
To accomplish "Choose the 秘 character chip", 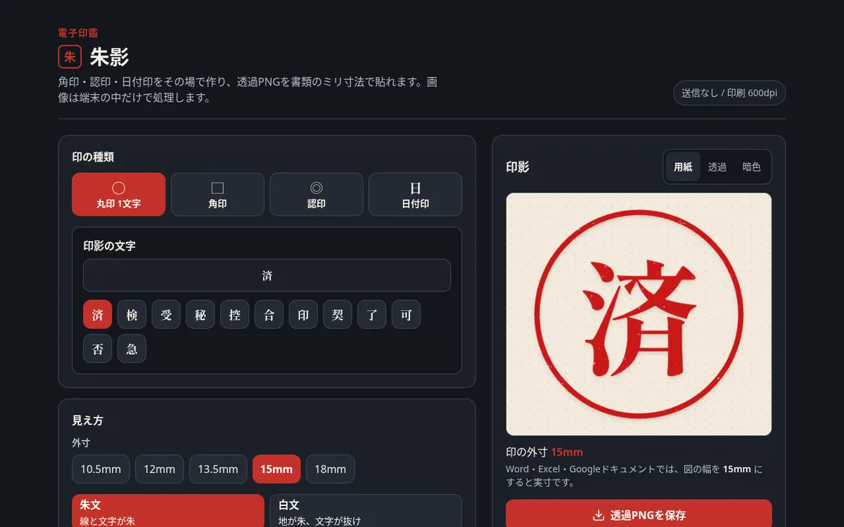I will [200, 315].
